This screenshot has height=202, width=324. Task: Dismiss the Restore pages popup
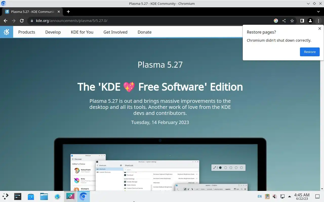[320, 29]
